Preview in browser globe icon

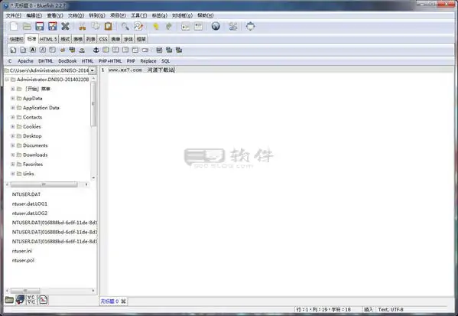(x=216, y=26)
